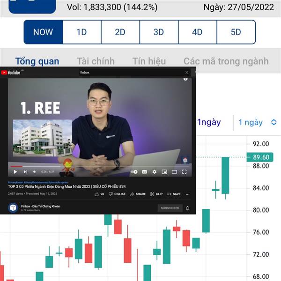281x281 pixels.
Task: Click the 92.00 axis value
Action: tap(261, 144)
